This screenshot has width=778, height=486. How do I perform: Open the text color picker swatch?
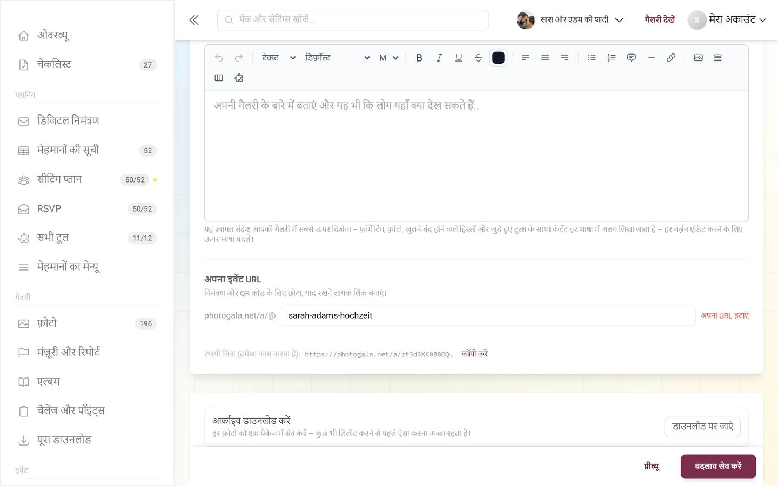(499, 58)
